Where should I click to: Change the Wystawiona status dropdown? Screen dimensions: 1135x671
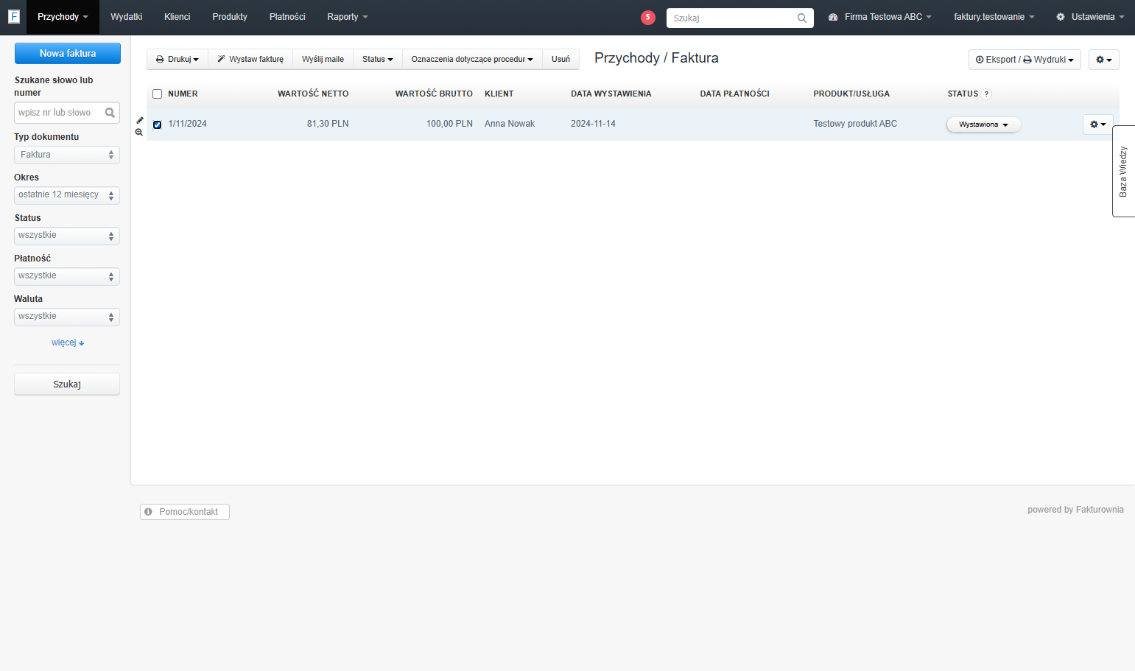[983, 124]
